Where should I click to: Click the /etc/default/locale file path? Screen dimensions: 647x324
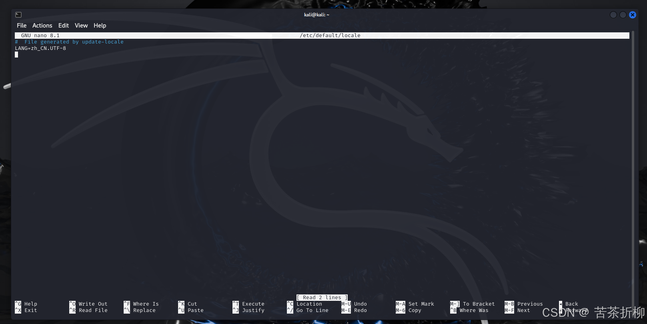[x=330, y=36]
